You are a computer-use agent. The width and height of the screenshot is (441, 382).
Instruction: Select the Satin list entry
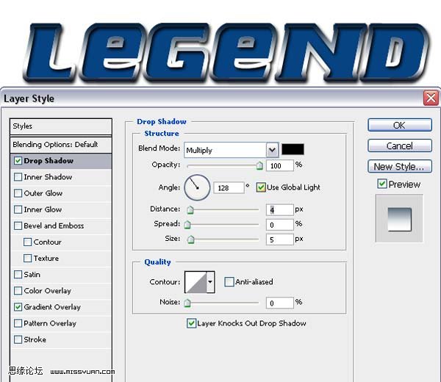click(x=61, y=275)
